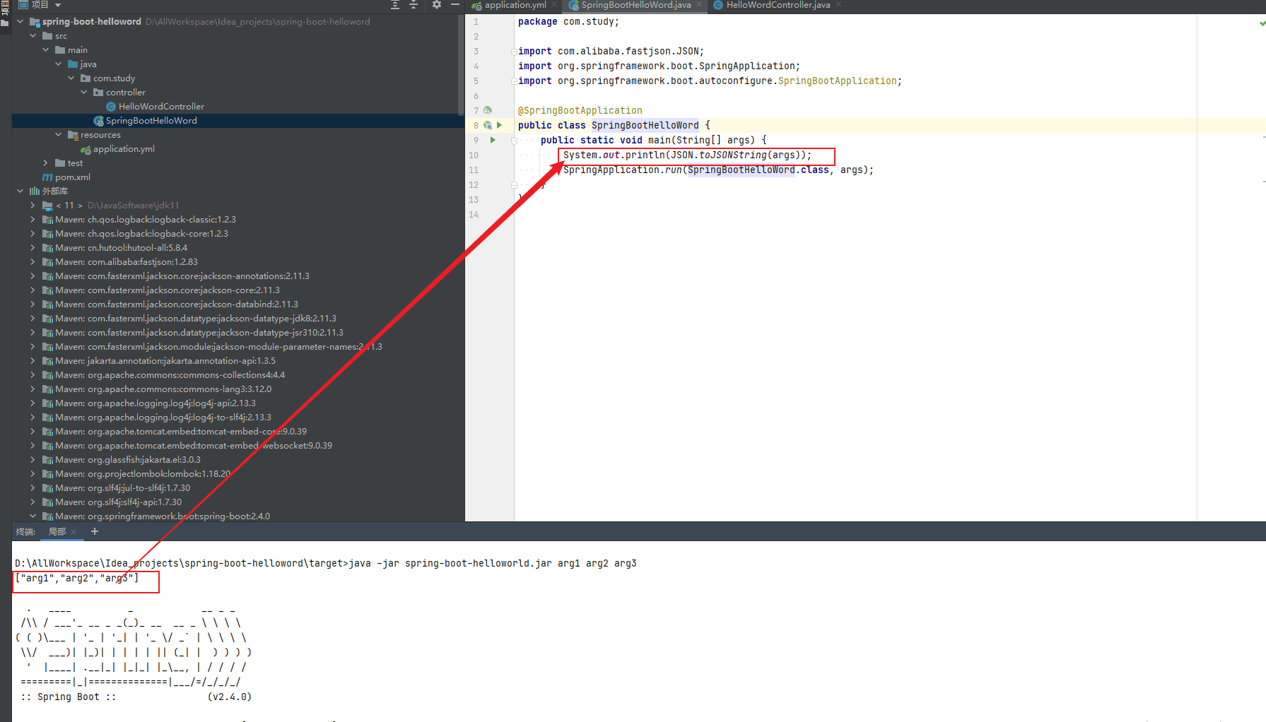This screenshot has width=1266, height=722.
Task: Click the expand all icon in project panel header
Action: 395,5
